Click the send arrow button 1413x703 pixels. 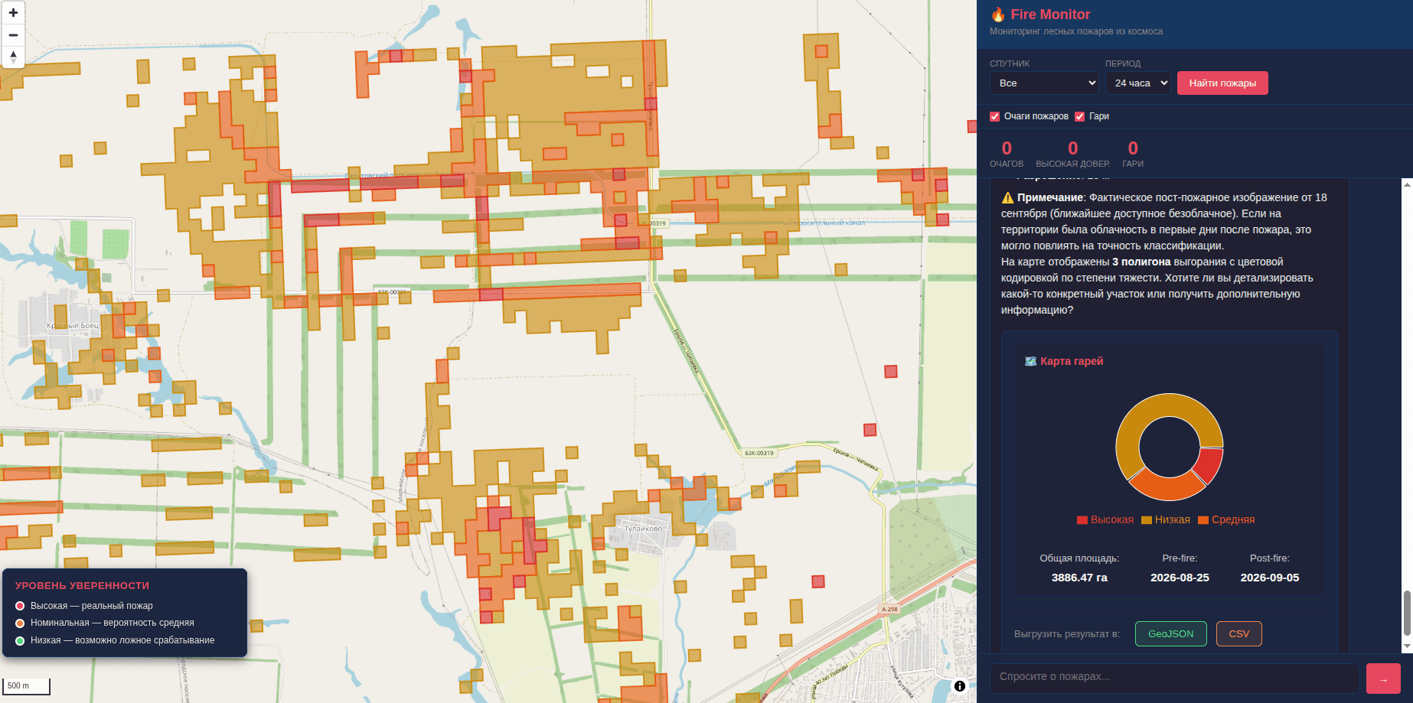1383,679
